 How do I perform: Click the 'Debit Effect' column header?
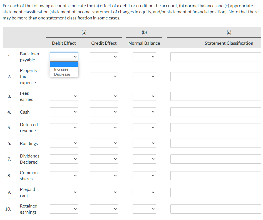click(x=64, y=43)
